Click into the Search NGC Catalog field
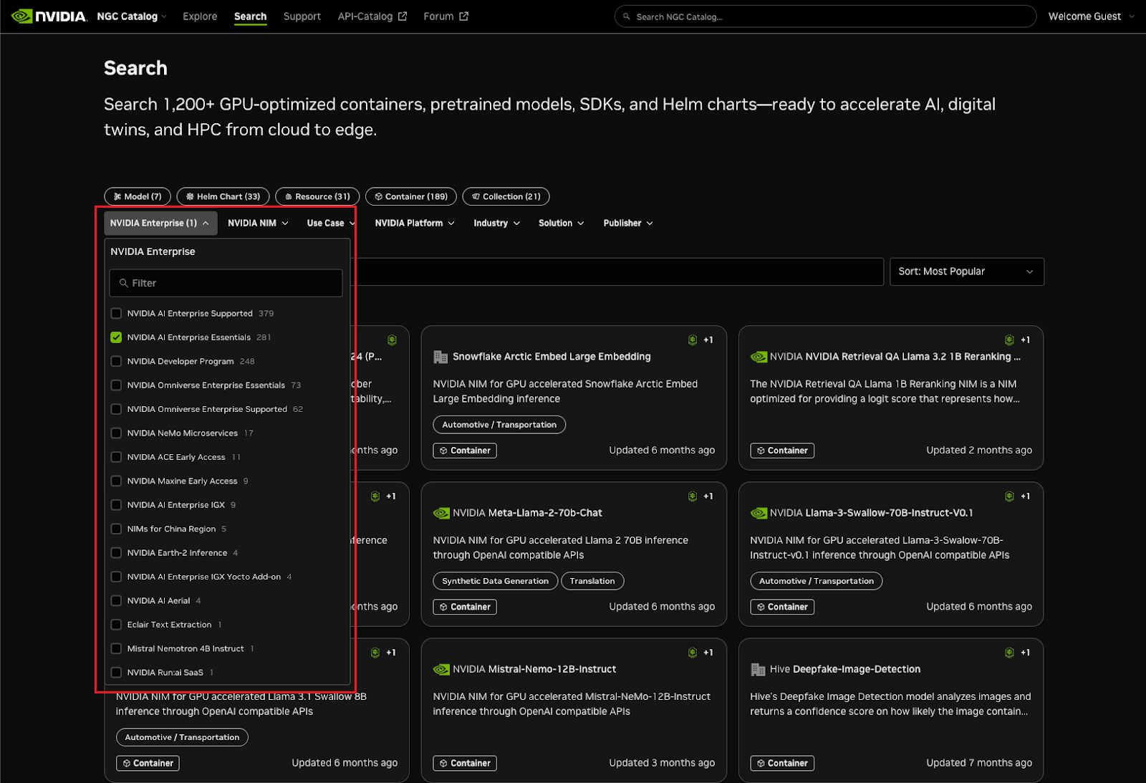The width and height of the screenshot is (1146, 783). [825, 16]
